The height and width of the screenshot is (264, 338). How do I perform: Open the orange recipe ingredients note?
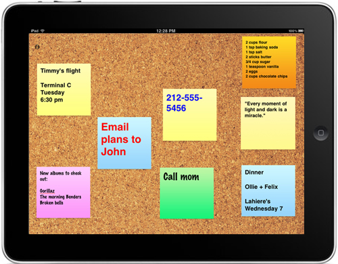pos(269,62)
